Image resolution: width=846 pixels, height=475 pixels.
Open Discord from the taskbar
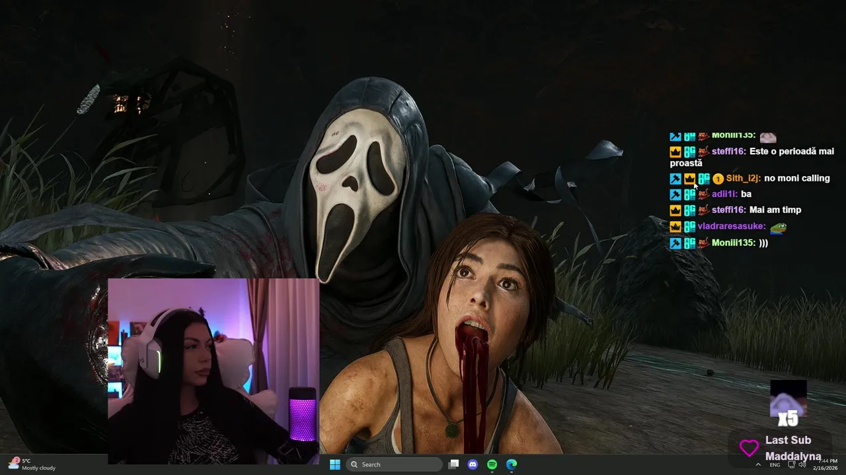coord(473,464)
